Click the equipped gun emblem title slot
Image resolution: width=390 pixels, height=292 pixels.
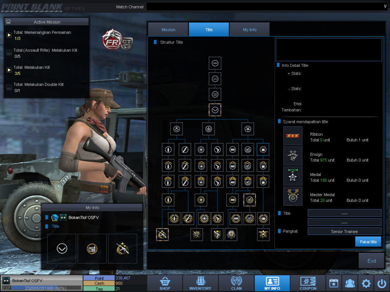click(123, 249)
